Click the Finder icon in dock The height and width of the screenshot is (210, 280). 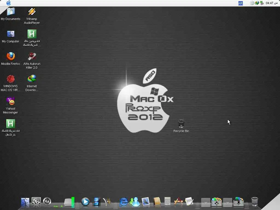(25, 202)
